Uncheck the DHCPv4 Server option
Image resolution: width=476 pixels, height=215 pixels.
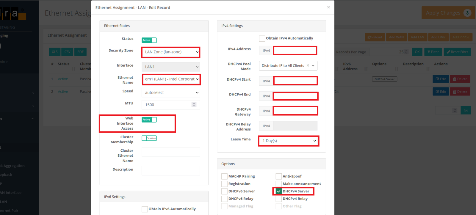(x=278, y=191)
